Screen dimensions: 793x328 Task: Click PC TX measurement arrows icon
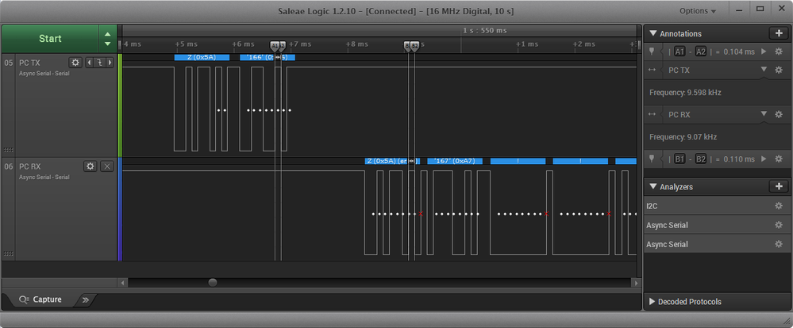tap(652, 71)
